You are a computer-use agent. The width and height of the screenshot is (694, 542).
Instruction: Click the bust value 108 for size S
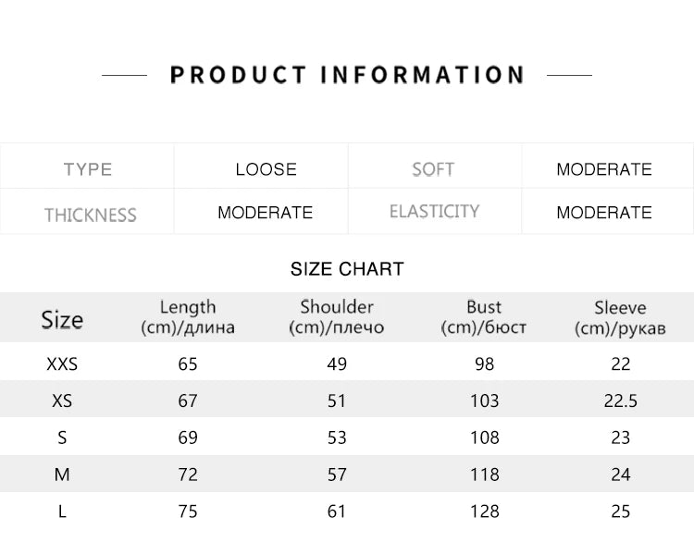[x=484, y=437]
